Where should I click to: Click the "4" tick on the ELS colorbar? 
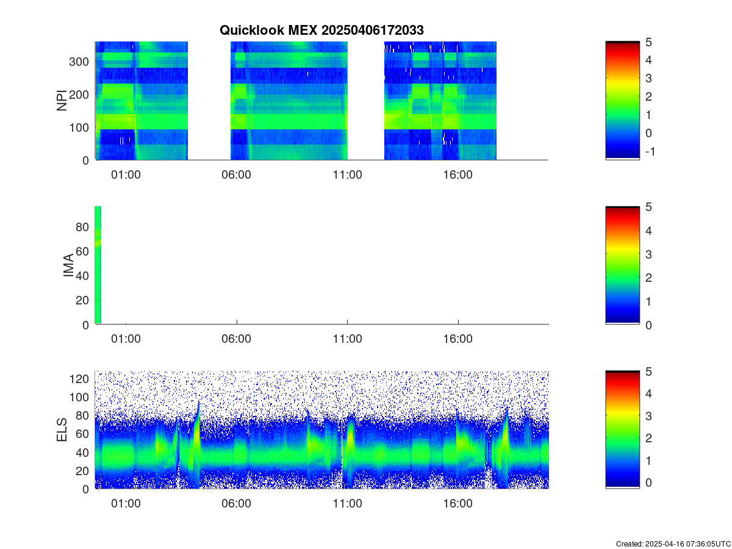[x=648, y=394]
